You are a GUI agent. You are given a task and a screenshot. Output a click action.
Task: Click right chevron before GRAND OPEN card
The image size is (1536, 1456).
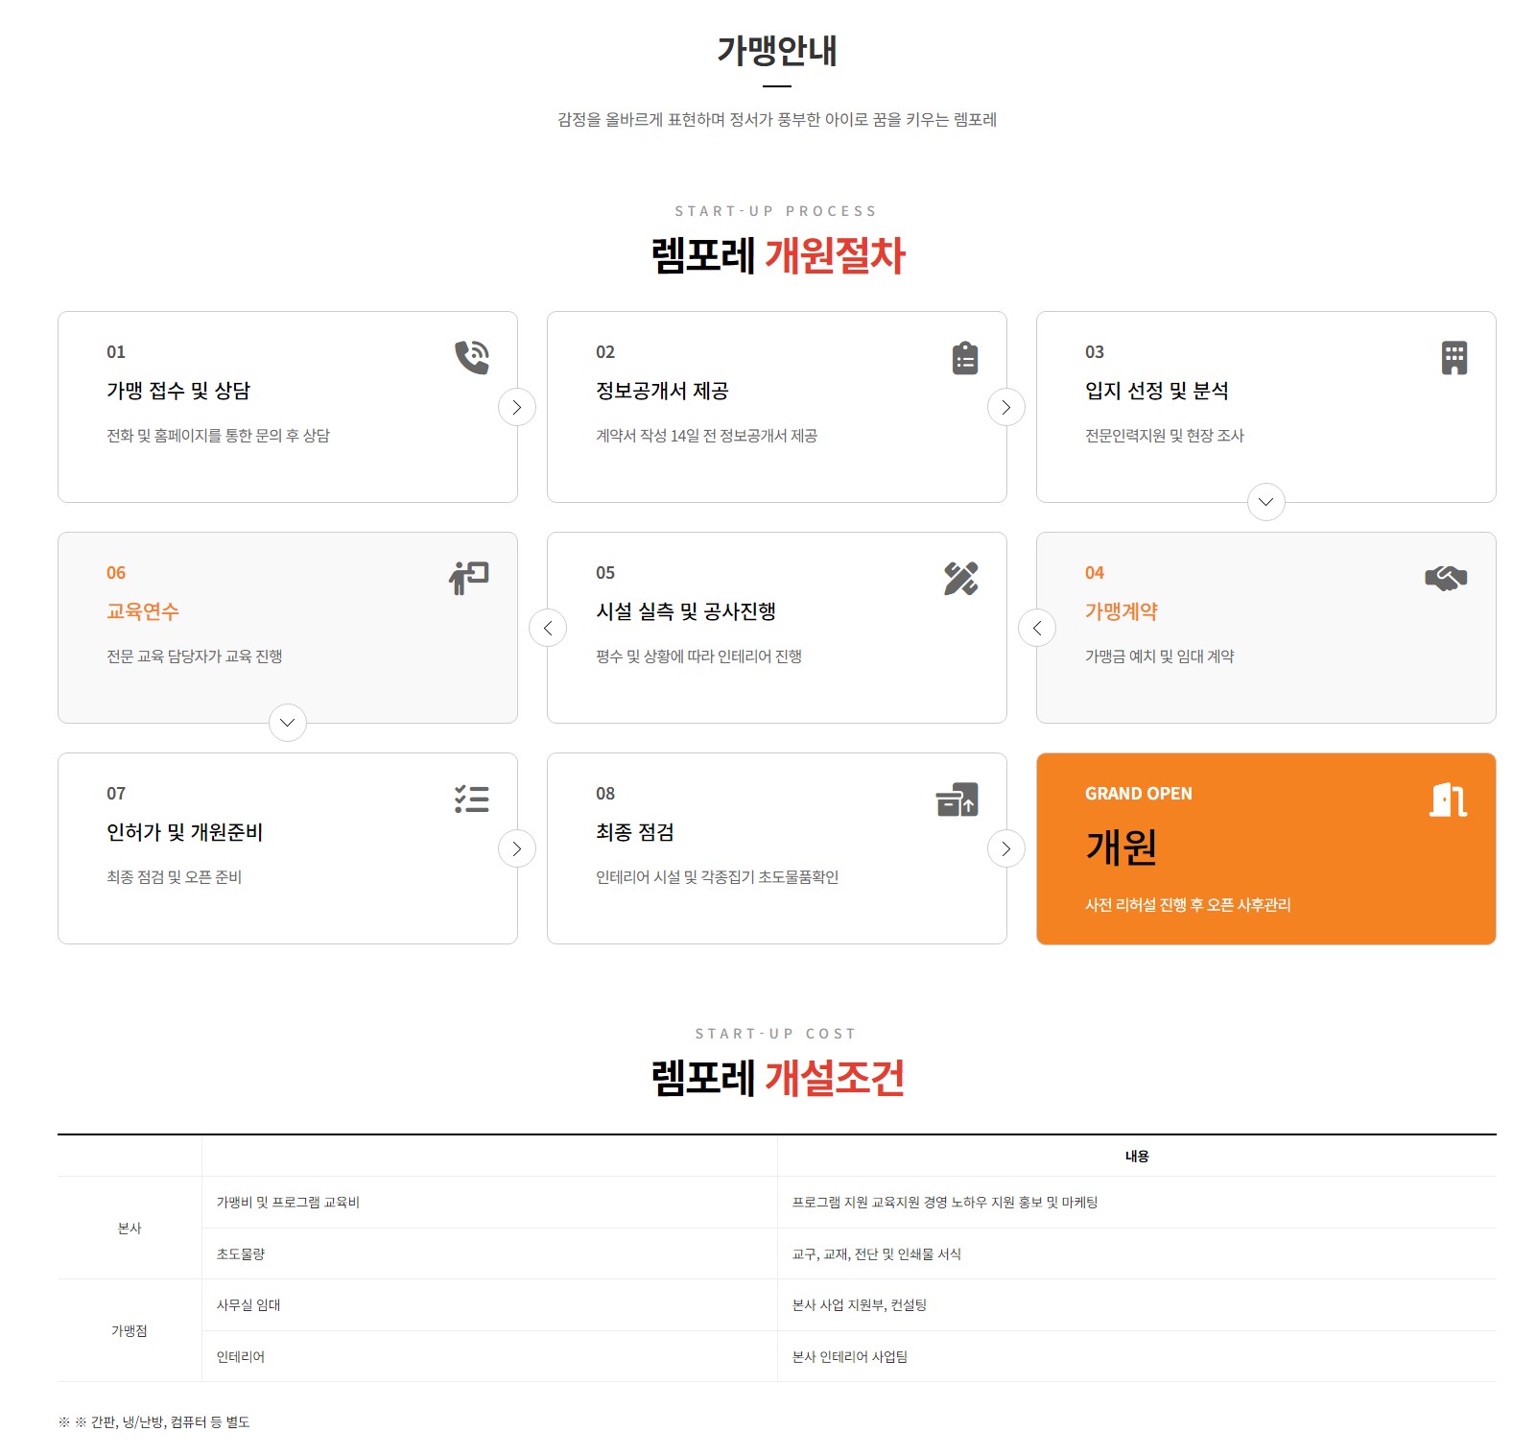click(x=1006, y=848)
